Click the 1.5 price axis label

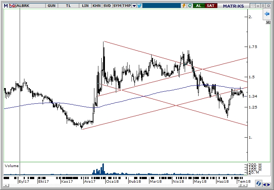252,77
